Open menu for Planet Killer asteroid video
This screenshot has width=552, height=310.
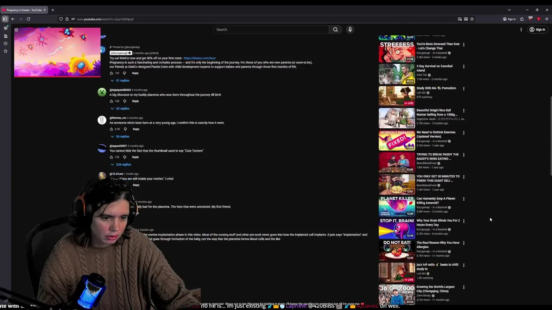click(x=464, y=199)
